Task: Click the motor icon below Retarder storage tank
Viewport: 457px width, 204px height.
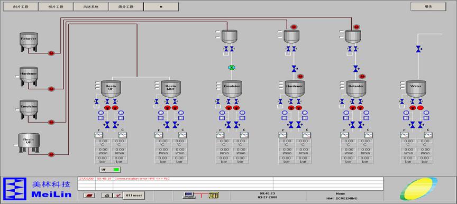Action: pyautogui.click(x=51, y=53)
